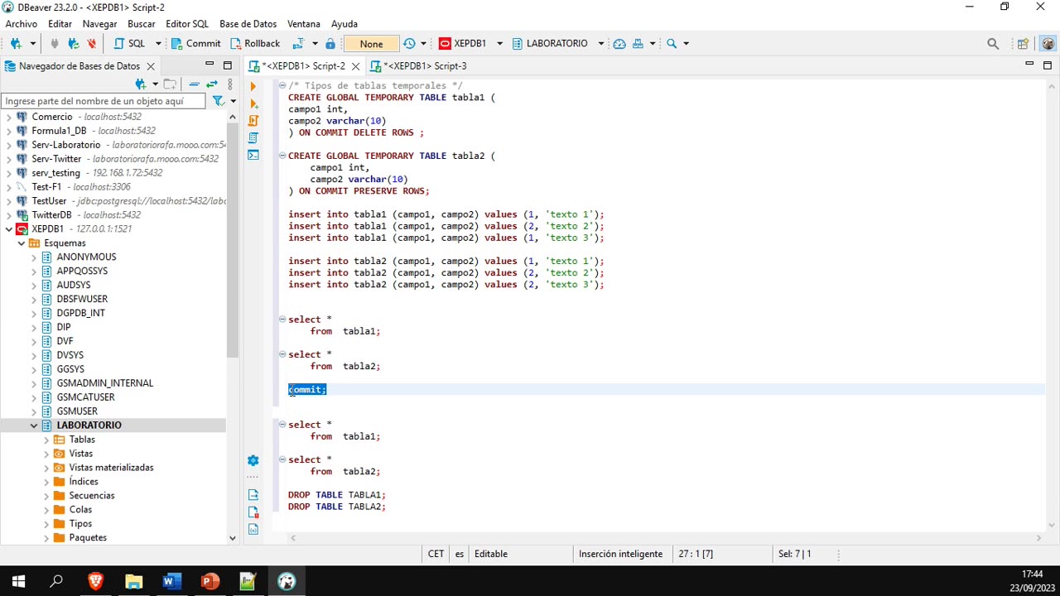Open the Ayuda menu
Image resolution: width=1060 pixels, height=596 pixels.
[x=344, y=24]
